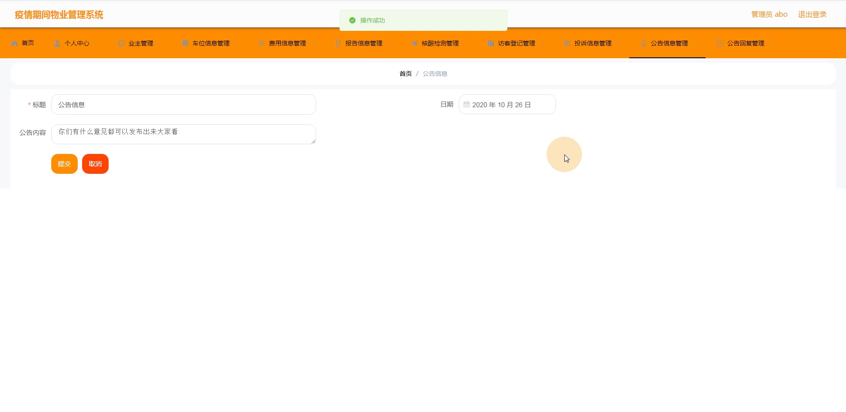This screenshot has width=846, height=412.
Task: Go to the 首页 nav label
Action: (28, 43)
